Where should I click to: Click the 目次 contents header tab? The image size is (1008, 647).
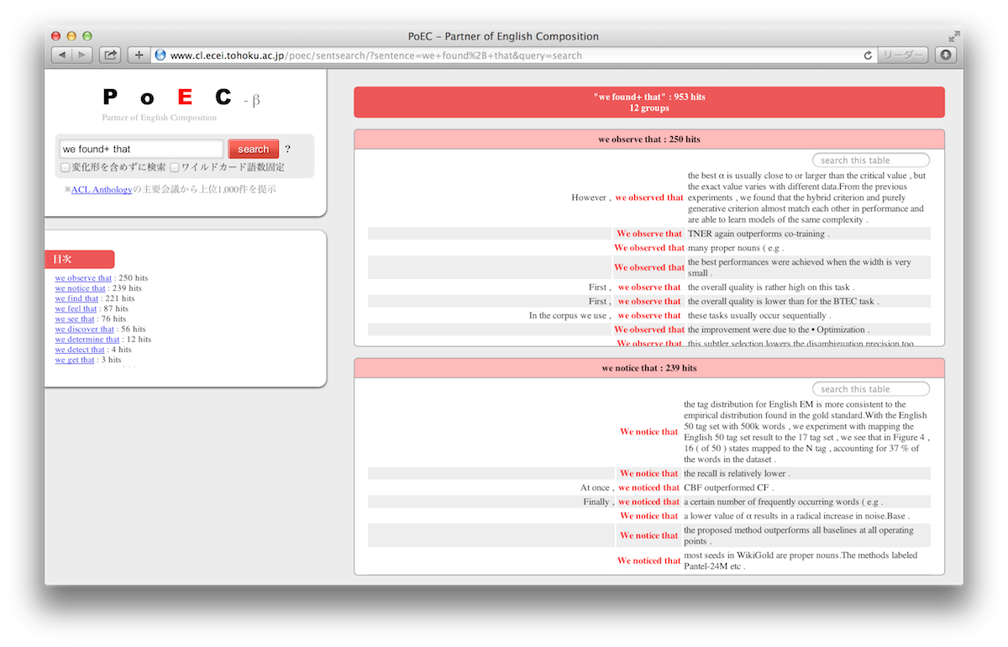pyautogui.click(x=79, y=260)
